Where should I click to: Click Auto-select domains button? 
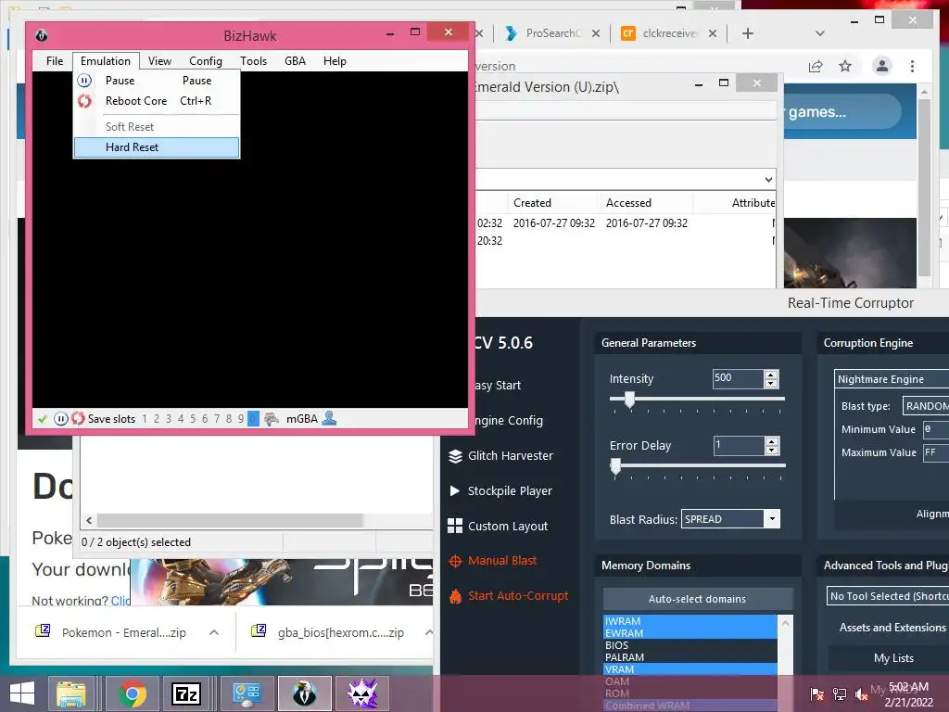tap(697, 599)
